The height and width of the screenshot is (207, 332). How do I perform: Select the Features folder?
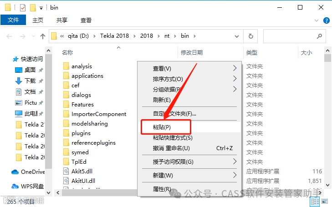(82, 105)
